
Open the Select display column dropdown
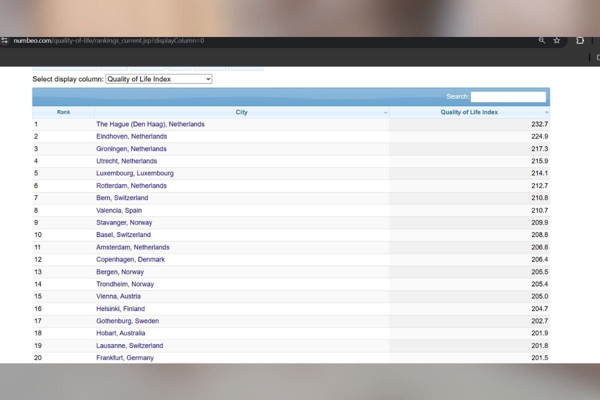click(x=158, y=79)
